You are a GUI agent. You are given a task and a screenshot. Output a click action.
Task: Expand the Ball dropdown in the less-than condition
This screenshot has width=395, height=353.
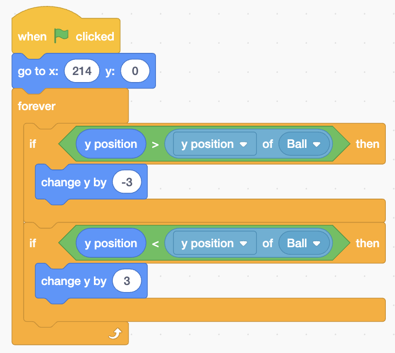[x=317, y=243]
